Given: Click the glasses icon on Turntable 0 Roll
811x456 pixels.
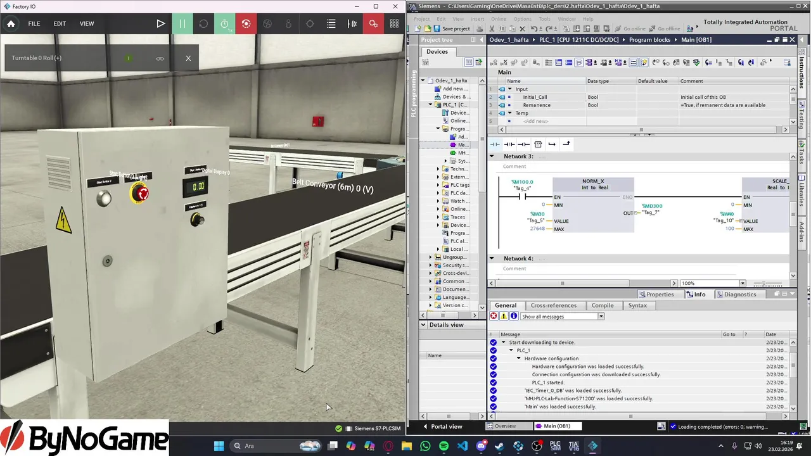Looking at the screenshot, I should [160, 58].
